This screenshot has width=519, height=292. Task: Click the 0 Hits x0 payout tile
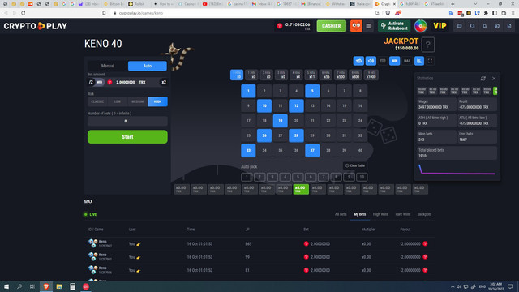click(237, 75)
